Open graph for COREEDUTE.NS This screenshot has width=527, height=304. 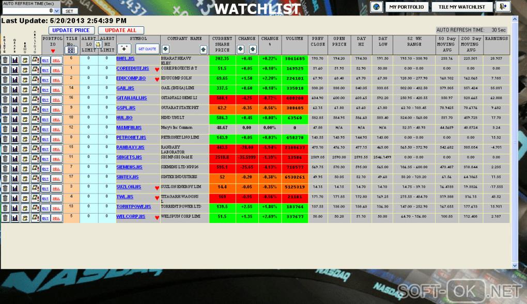[15, 70]
